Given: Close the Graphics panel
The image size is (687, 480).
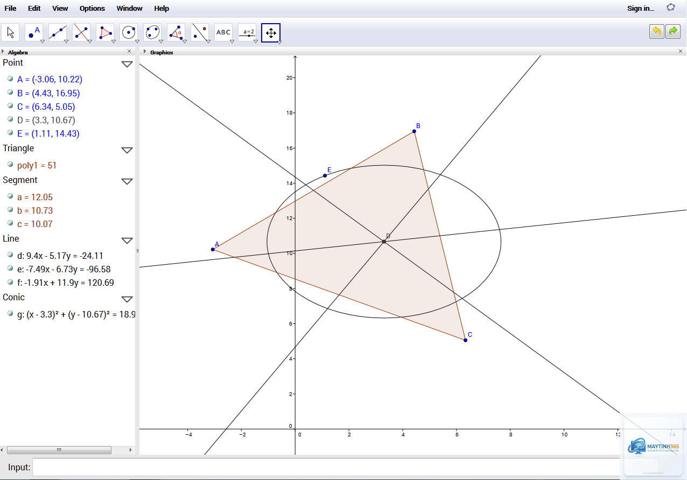Looking at the screenshot, I should tap(681, 51).
